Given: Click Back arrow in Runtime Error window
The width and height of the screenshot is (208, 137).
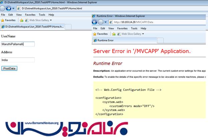Looking at the screenshot, I should [x=94, y=22].
